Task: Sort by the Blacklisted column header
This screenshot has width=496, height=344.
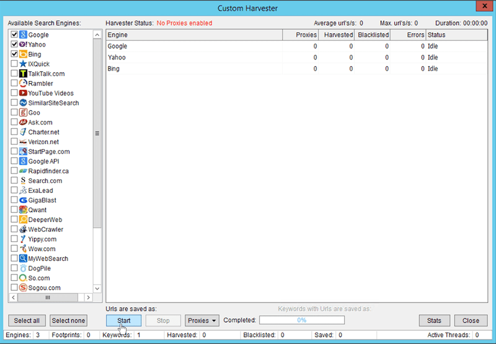Action: tap(373, 35)
